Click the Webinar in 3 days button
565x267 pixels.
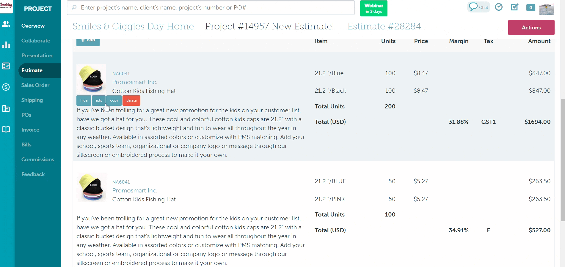373,8
